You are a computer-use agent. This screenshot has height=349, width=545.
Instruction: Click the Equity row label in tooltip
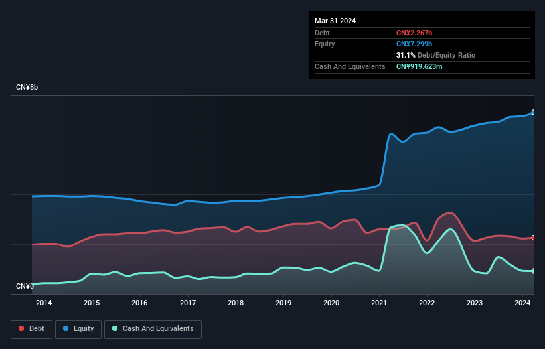325,44
